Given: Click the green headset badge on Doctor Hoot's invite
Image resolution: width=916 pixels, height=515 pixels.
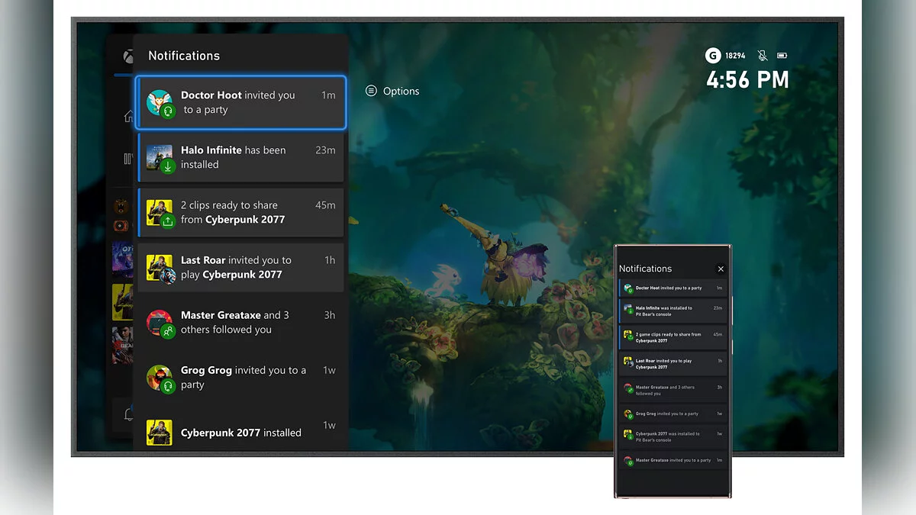Looking at the screenshot, I should [168, 111].
